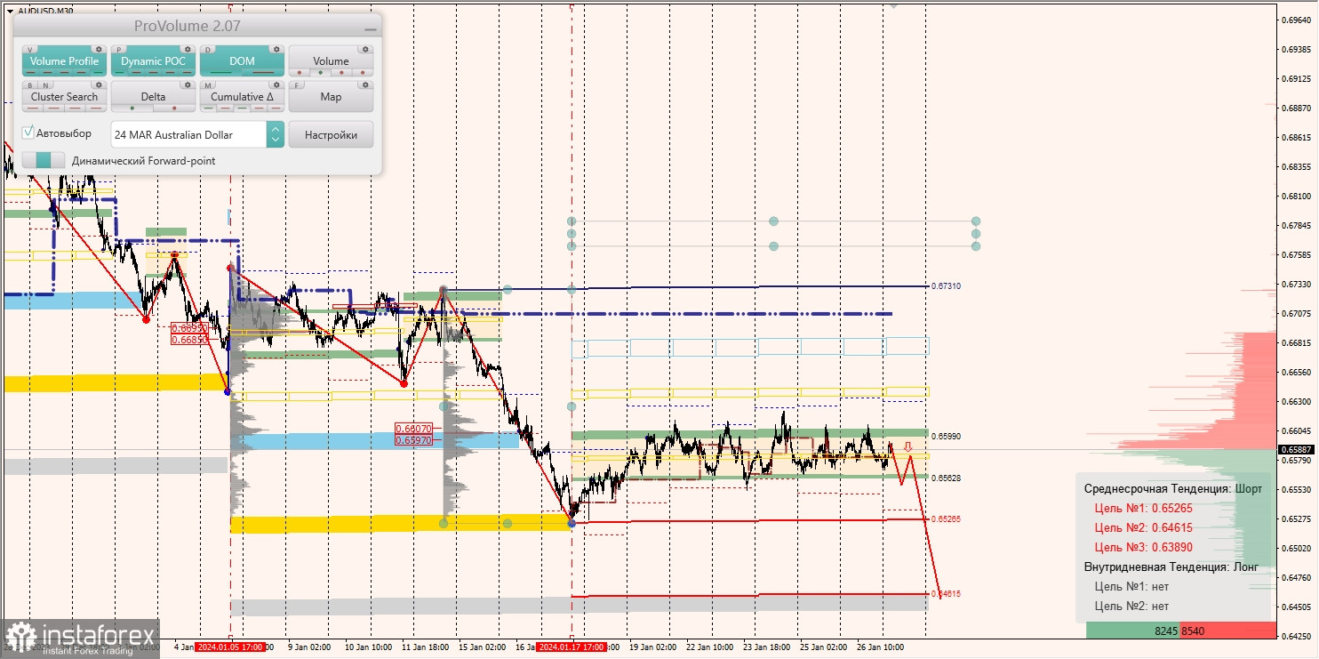Screen dimensions: 1319x659
Task: Uncheck the Автовыбор checkbox
Action: [28, 133]
